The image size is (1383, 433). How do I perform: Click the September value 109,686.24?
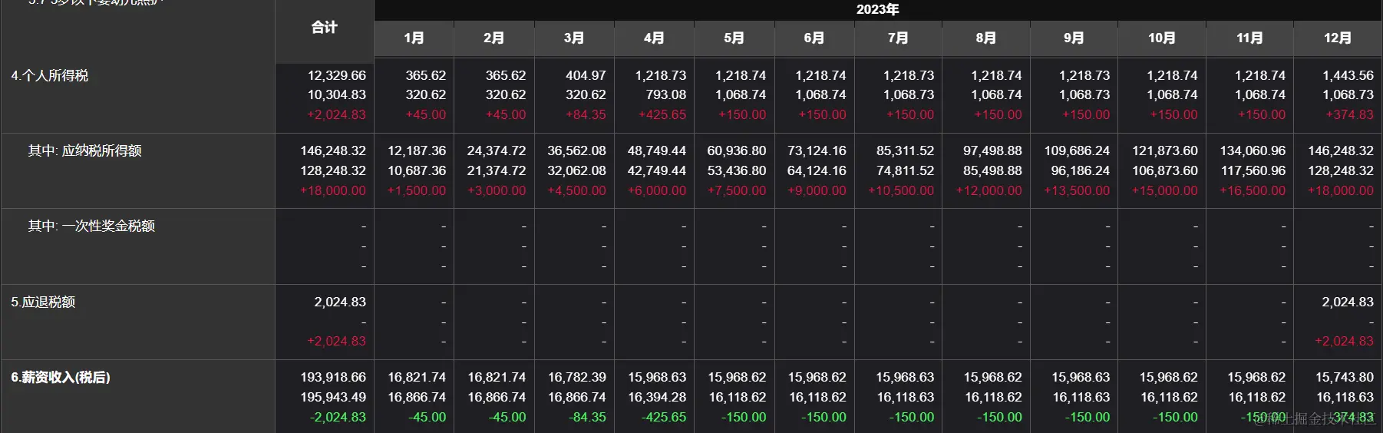pyautogui.click(x=1077, y=150)
